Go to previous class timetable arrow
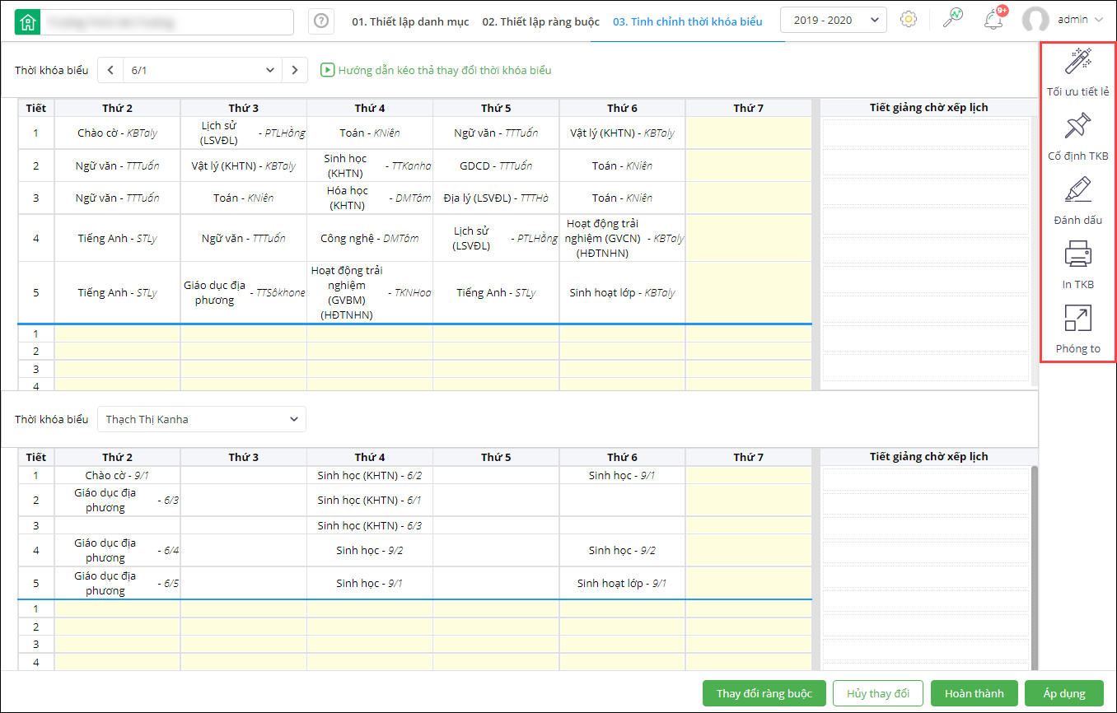 110,71
